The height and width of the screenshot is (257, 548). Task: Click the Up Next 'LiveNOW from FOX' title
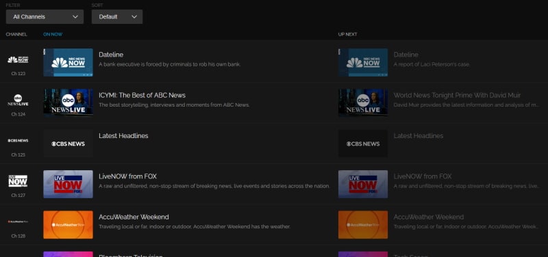coord(423,176)
